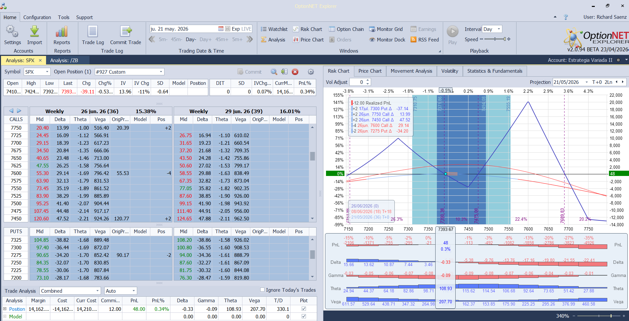
Task: Open the Monitor Grid window
Action: pyautogui.click(x=386, y=29)
